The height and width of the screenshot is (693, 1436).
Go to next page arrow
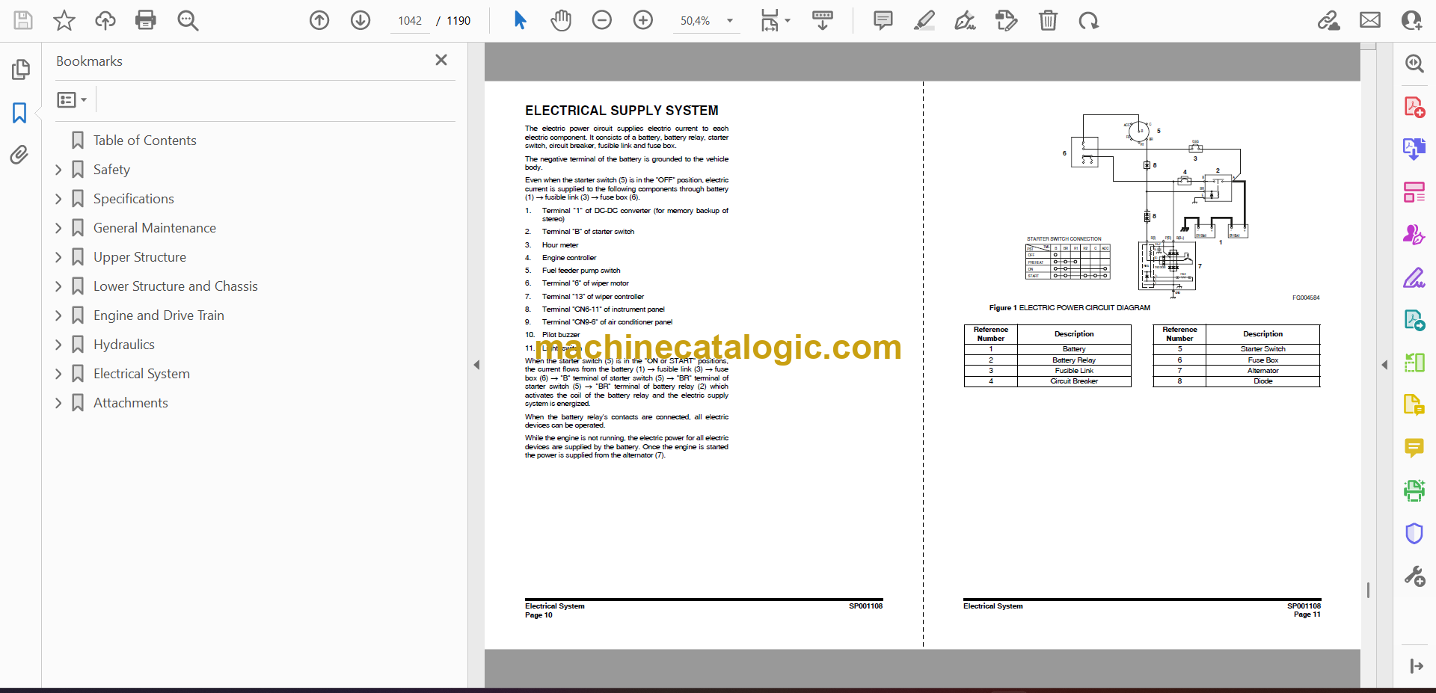point(360,20)
